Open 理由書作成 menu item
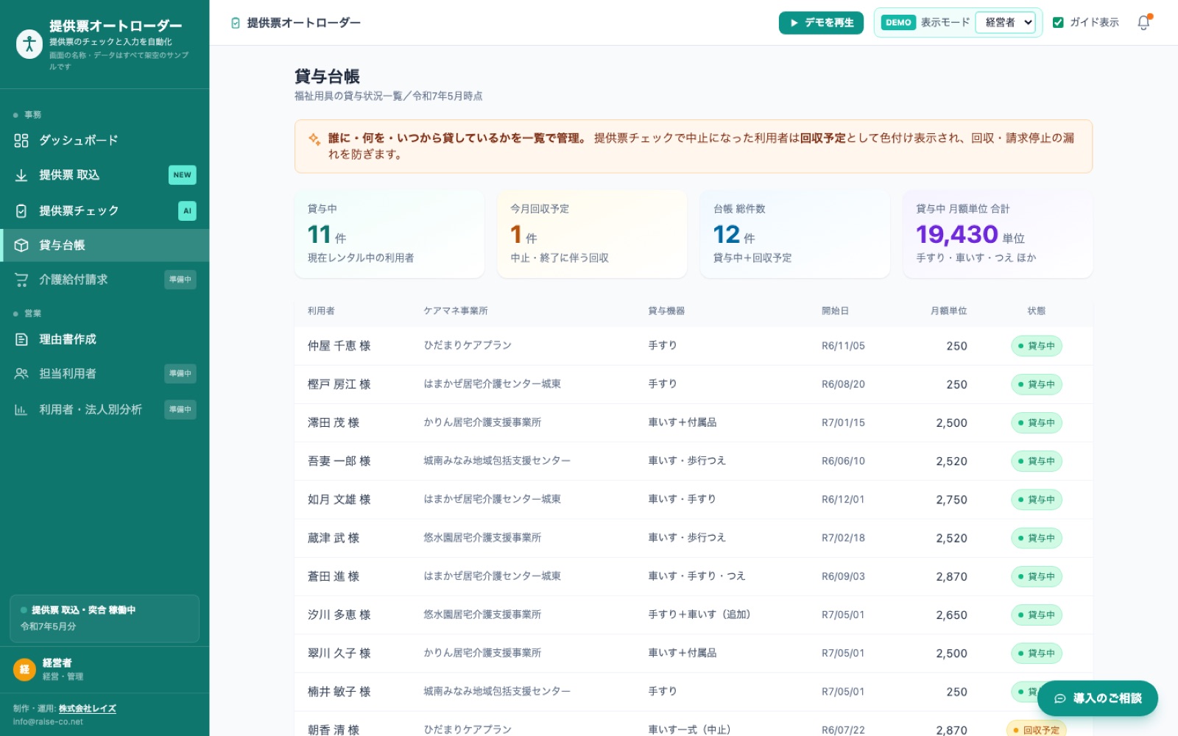The height and width of the screenshot is (736, 1178). (x=105, y=339)
